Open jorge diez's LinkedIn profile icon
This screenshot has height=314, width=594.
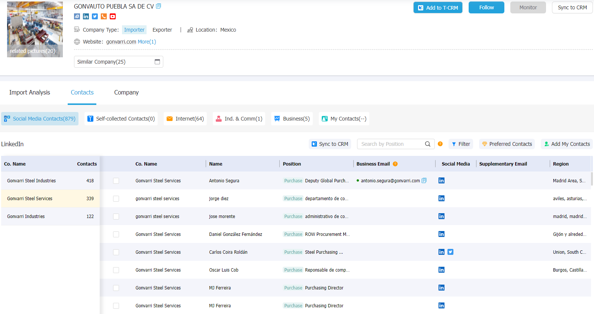442,198
